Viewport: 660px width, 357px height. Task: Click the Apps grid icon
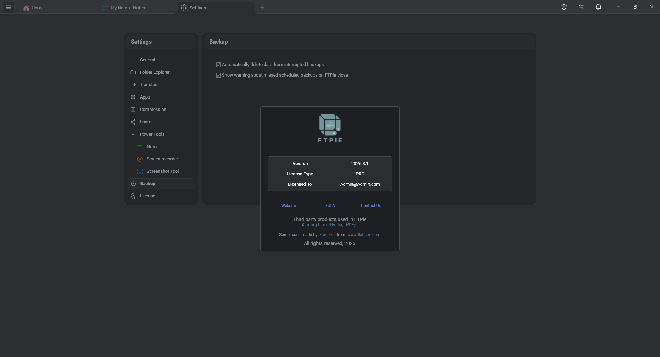click(133, 97)
